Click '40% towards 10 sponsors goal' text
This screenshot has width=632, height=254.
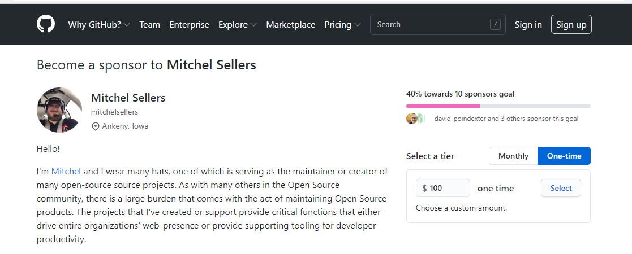(461, 94)
